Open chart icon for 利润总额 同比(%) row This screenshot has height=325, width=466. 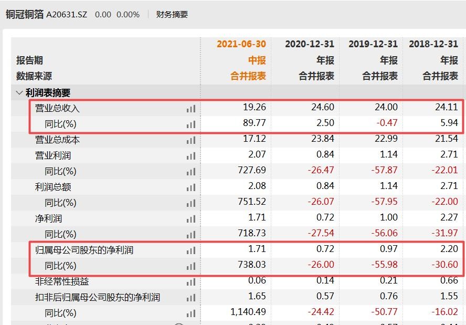click(191, 203)
